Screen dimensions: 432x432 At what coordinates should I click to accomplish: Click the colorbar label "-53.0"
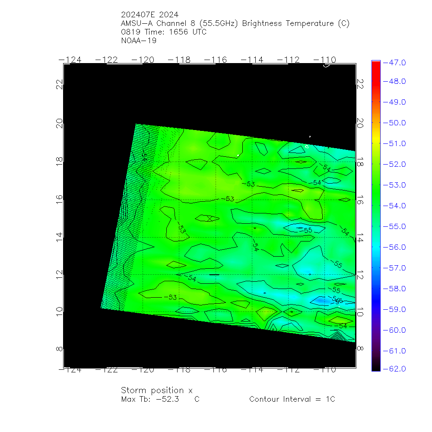pos(394,185)
